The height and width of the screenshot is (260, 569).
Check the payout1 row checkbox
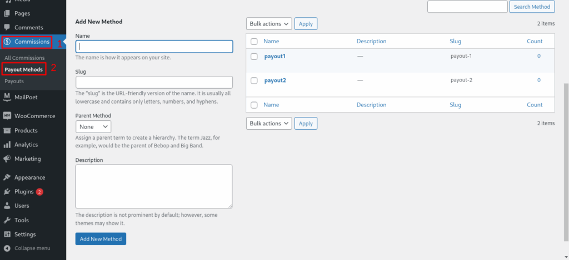click(x=254, y=57)
